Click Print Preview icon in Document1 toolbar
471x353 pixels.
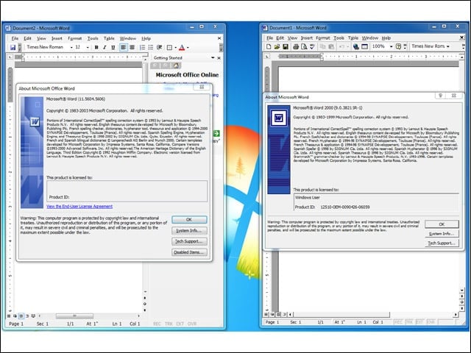click(x=304, y=46)
